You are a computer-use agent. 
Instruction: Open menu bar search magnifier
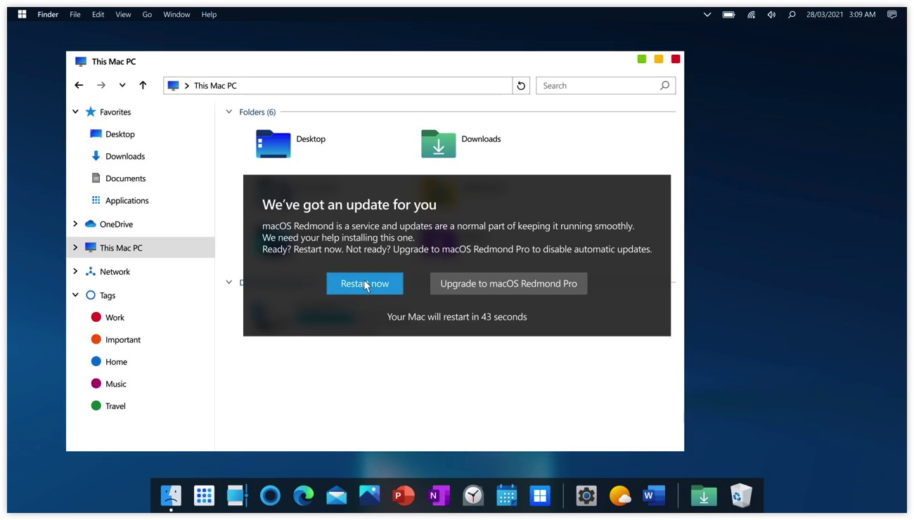[x=792, y=14]
